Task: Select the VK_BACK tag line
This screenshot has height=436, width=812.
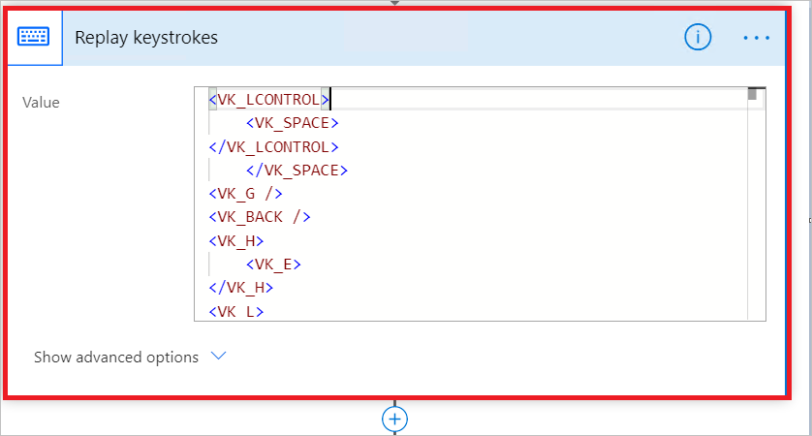Action: [x=260, y=216]
